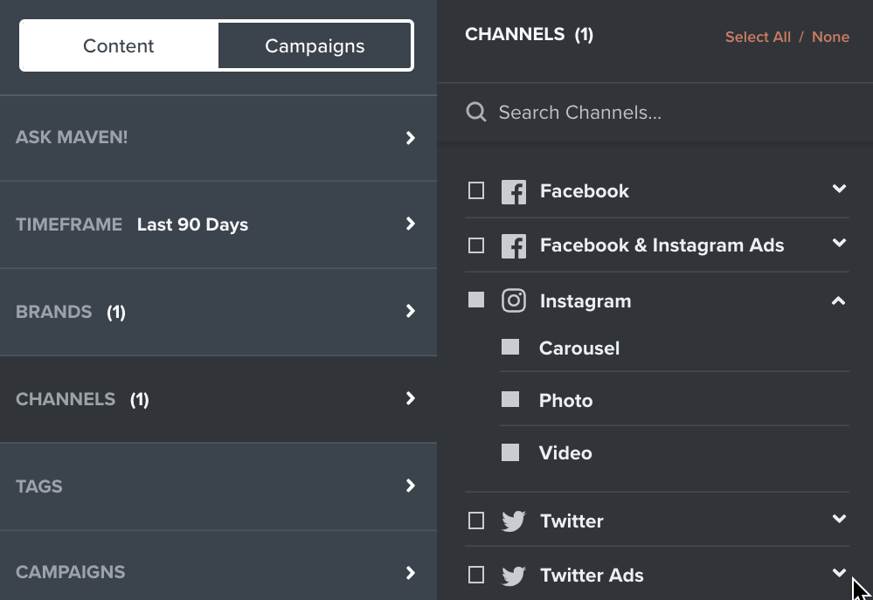The width and height of the screenshot is (873, 600).
Task: Click the Select All link
Action: pyautogui.click(x=758, y=37)
